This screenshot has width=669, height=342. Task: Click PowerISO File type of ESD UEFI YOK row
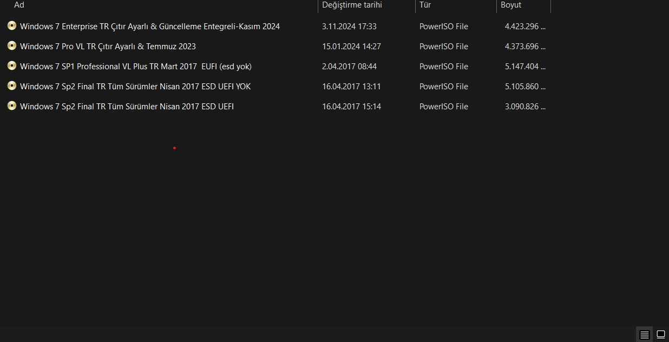pyautogui.click(x=444, y=86)
